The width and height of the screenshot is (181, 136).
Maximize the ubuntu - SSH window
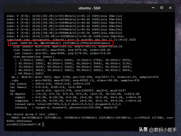(x=161, y=8)
